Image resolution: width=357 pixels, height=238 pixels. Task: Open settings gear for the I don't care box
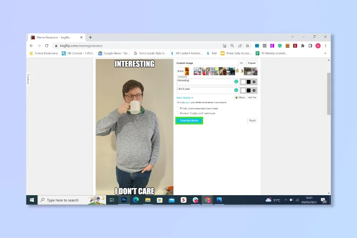254,90
